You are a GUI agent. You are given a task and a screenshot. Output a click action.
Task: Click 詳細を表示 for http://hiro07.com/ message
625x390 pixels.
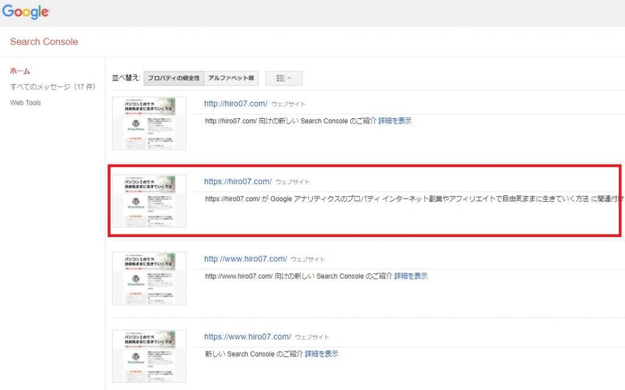pos(395,121)
